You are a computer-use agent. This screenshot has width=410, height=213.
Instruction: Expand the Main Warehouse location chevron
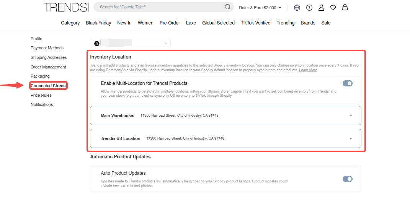351,115
